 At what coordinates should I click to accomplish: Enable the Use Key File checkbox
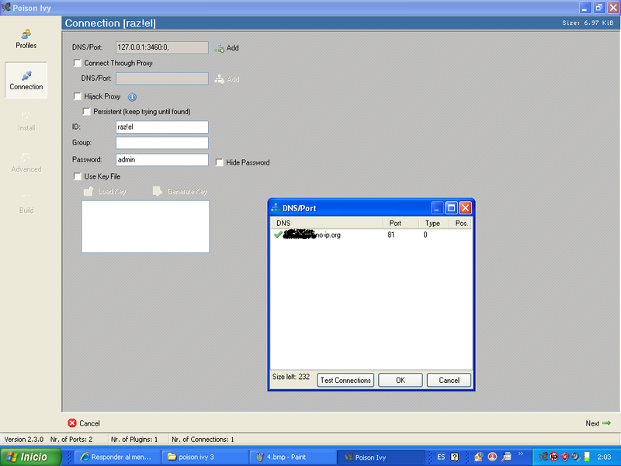point(78,176)
